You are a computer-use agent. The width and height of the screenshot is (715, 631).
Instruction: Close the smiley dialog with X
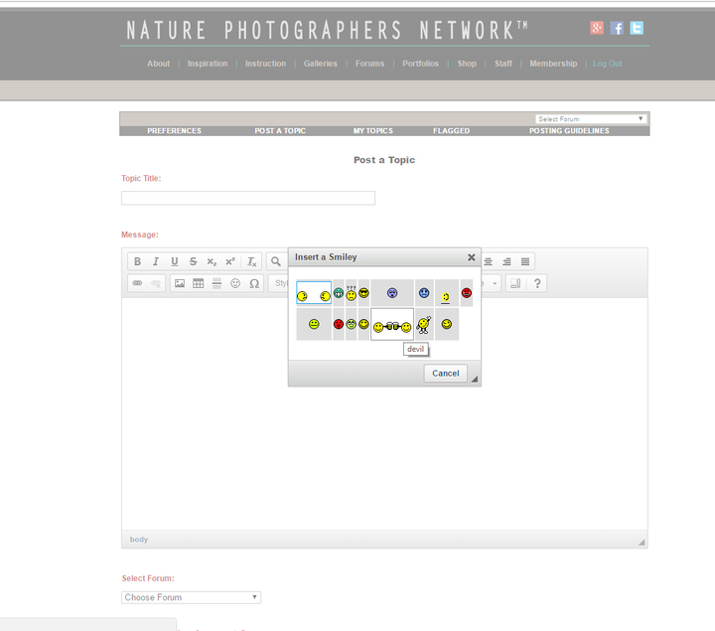click(472, 257)
